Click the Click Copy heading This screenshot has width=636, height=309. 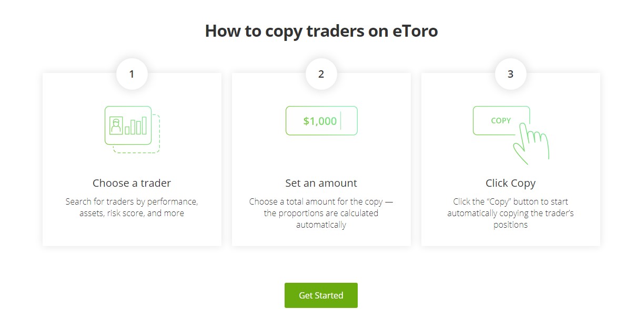pos(510,183)
